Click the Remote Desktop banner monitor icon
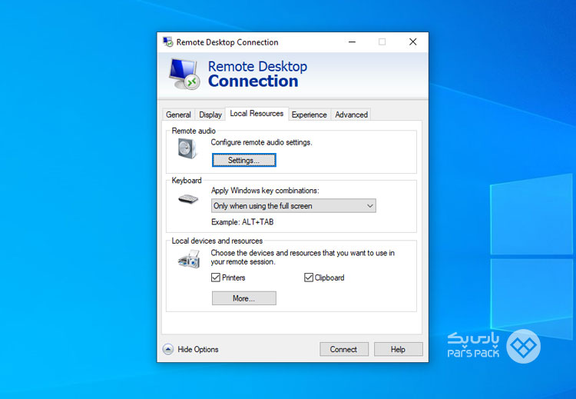Viewport: 576px width, 399px height. coord(184,74)
